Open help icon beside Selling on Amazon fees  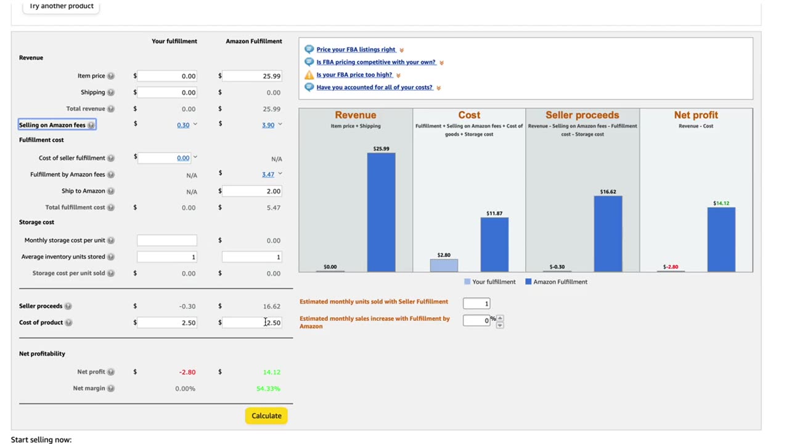coord(91,125)
